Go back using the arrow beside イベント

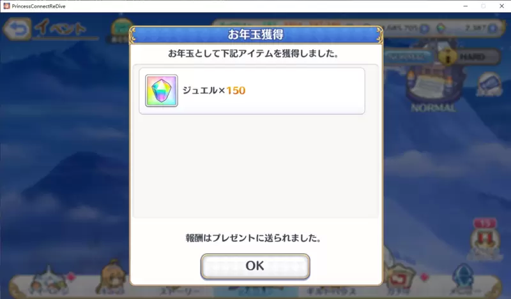coord(17,29)
